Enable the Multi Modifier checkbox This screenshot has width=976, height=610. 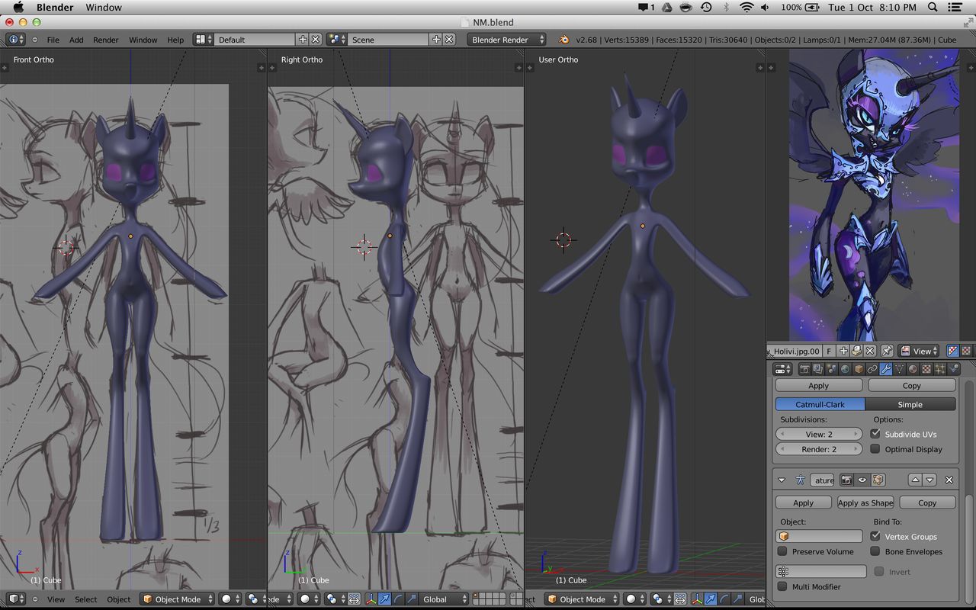(782, 586)
